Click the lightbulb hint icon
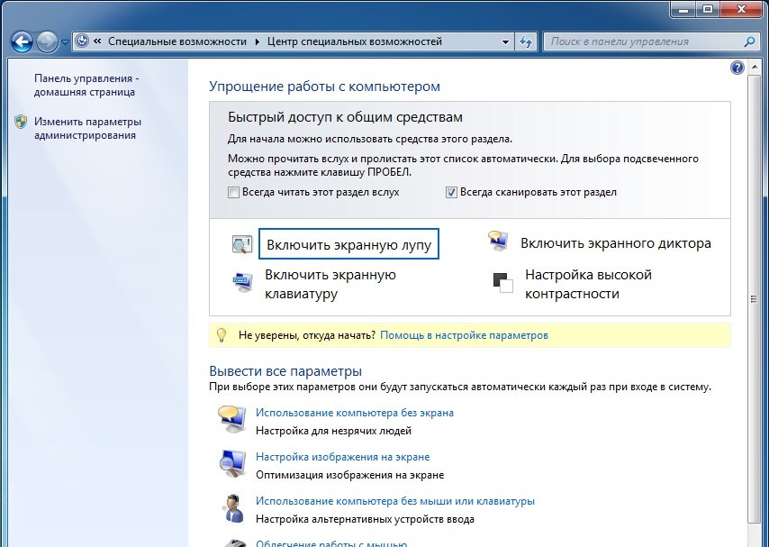 (221, 334)
